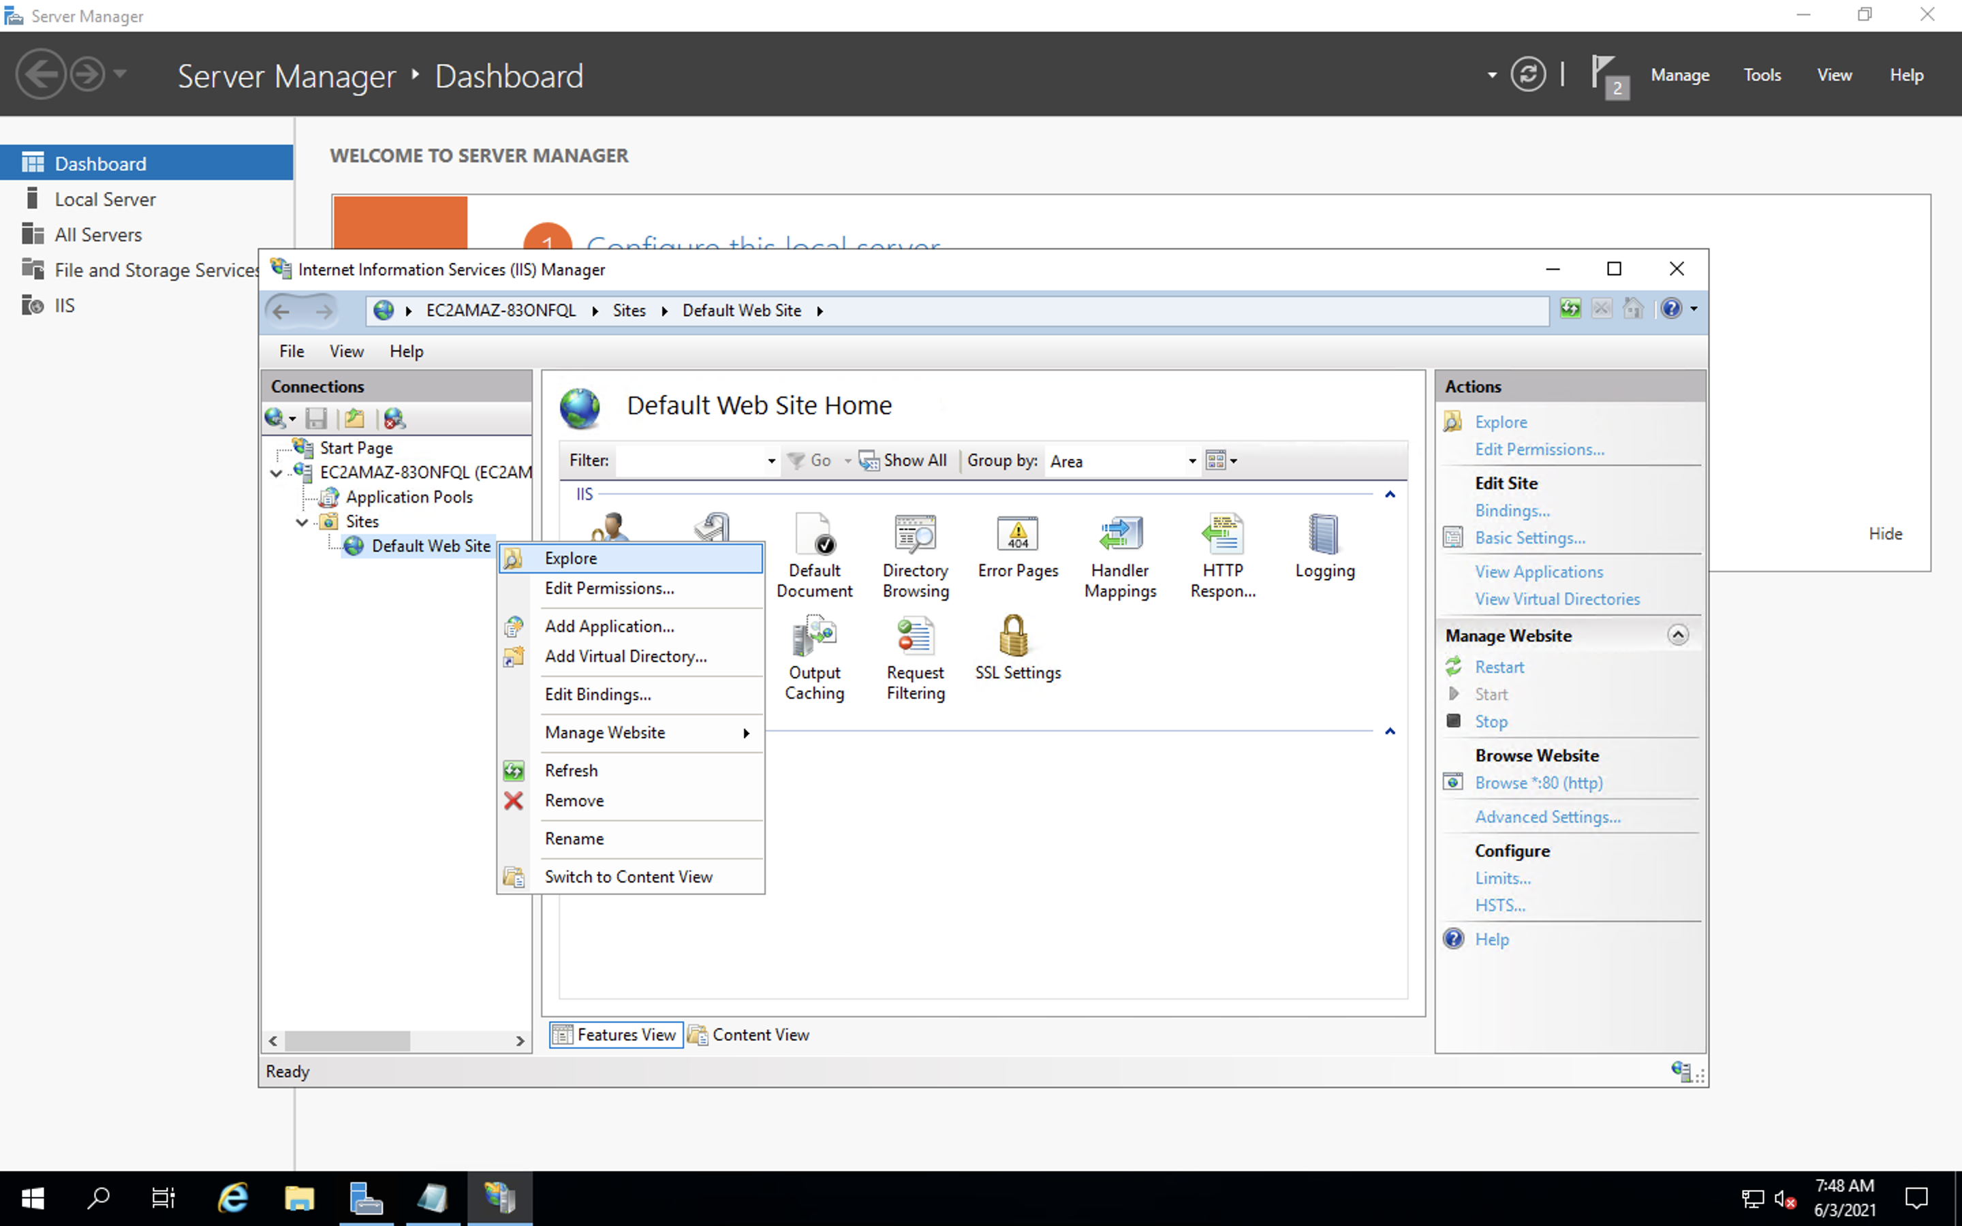
Task: Choose Add Virtual Directory in context menu
Action: pos(632,657)
